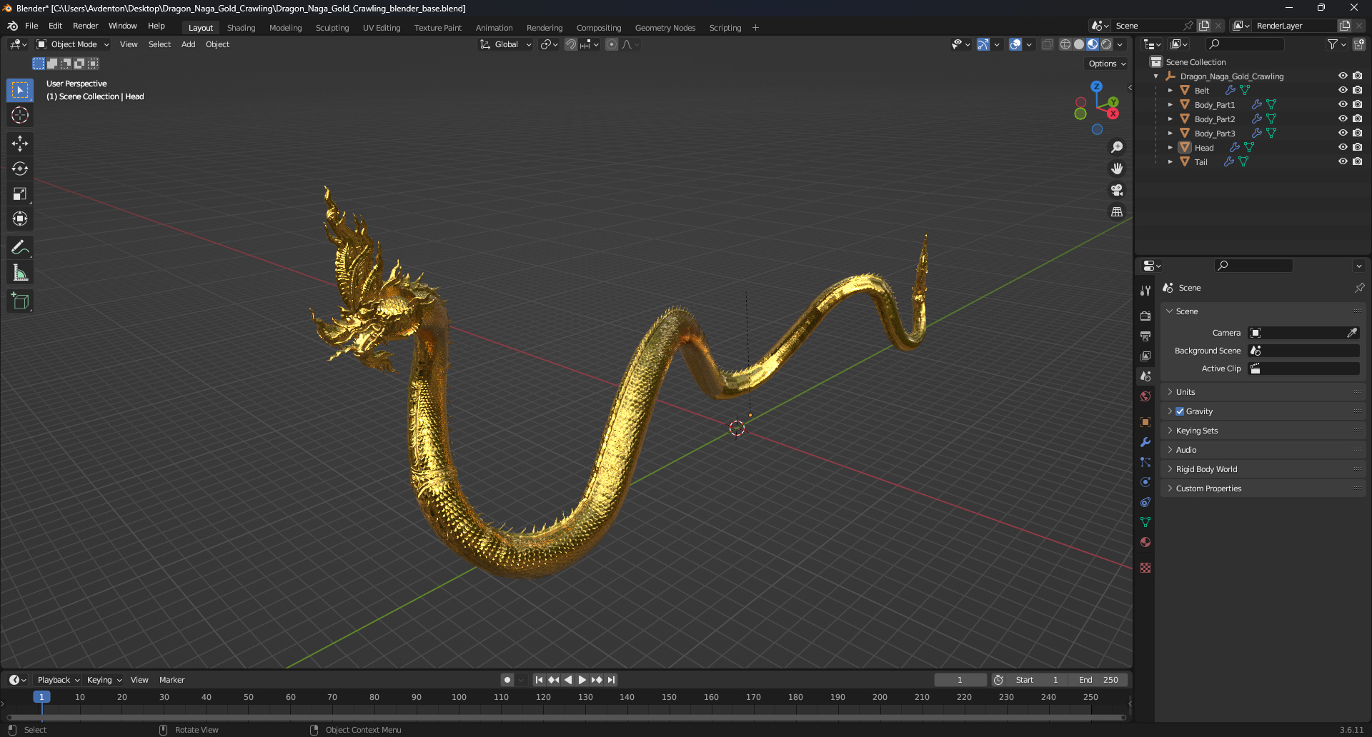The width and height of the screenshot is (1372, 737).
Task: Activate the Rotate tool
Action: 20,169
